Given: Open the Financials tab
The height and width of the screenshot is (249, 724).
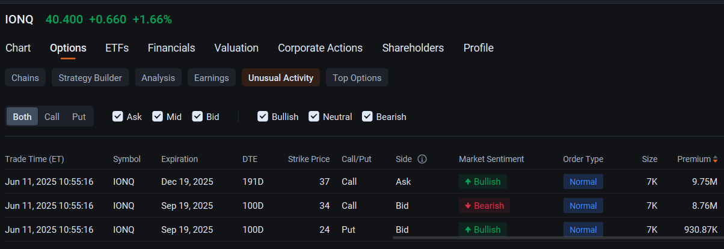Looking at the screenshot, I should click(171, 48).
